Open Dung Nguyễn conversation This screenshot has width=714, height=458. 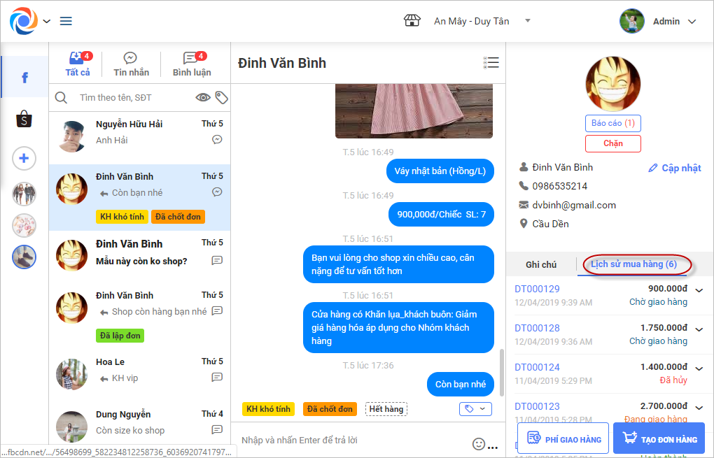(140, 425)
